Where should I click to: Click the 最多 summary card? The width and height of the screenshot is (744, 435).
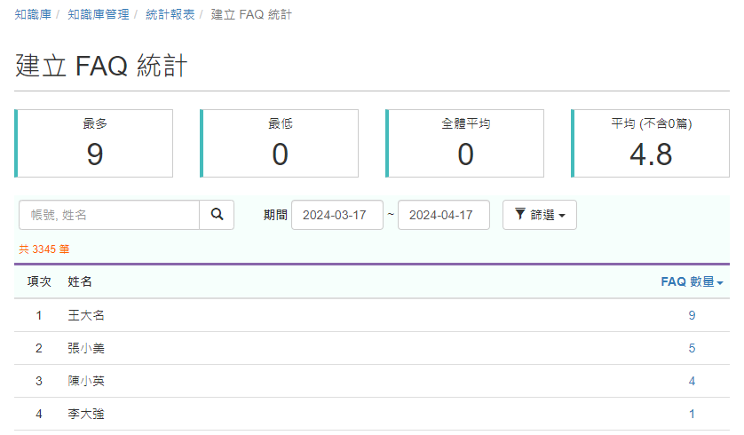point(93,143)
